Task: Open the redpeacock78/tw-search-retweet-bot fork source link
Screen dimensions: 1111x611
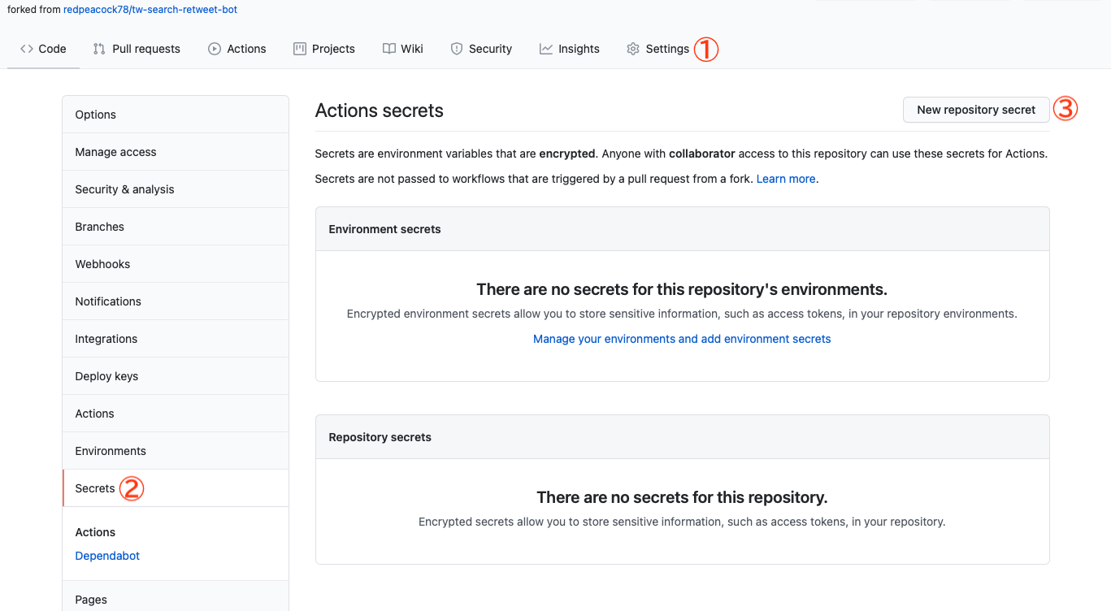Action: 150,10
